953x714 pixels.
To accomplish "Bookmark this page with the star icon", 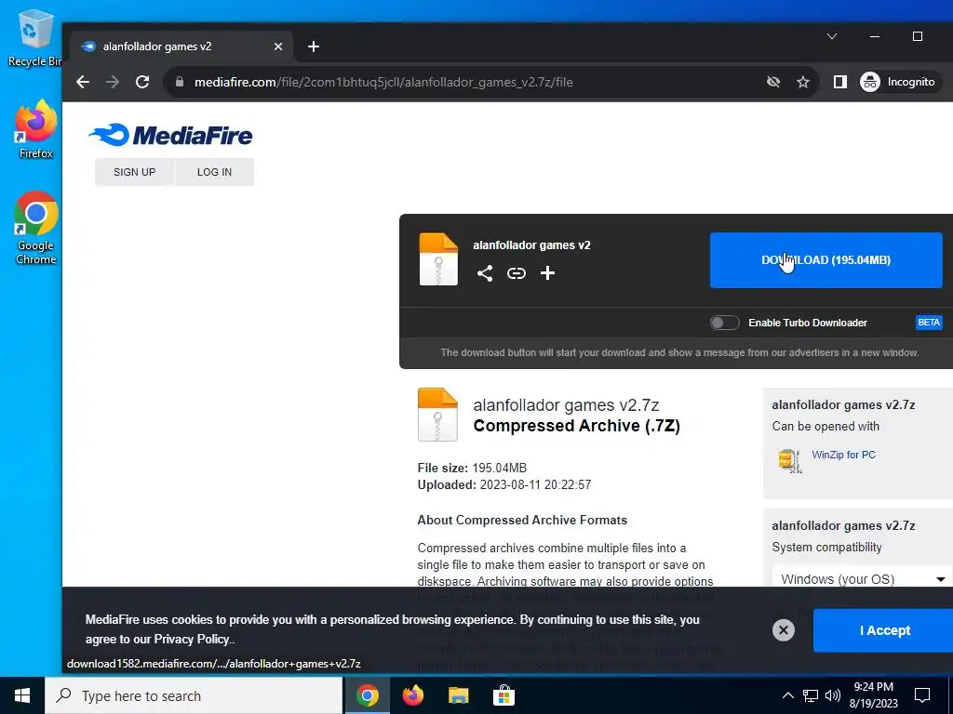I will pyautogui.click(x=803, y=82).
